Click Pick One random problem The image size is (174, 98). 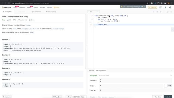[x=57, y=97]
